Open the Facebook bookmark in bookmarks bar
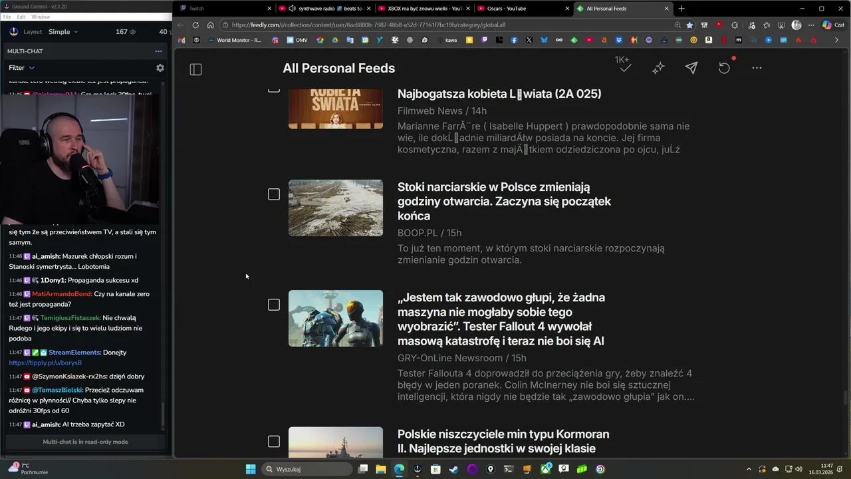The height and width of the screenshot is (479, 851). point(514,40)
